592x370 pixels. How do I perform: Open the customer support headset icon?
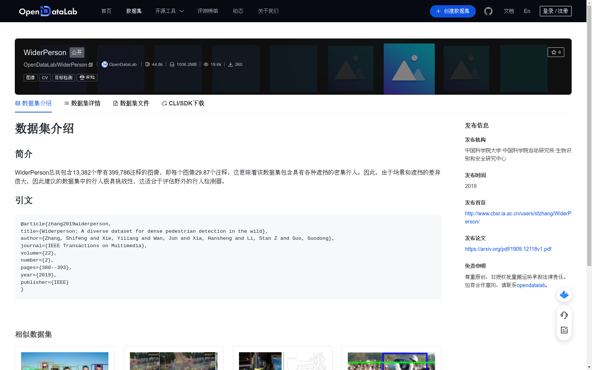[564, 315]
